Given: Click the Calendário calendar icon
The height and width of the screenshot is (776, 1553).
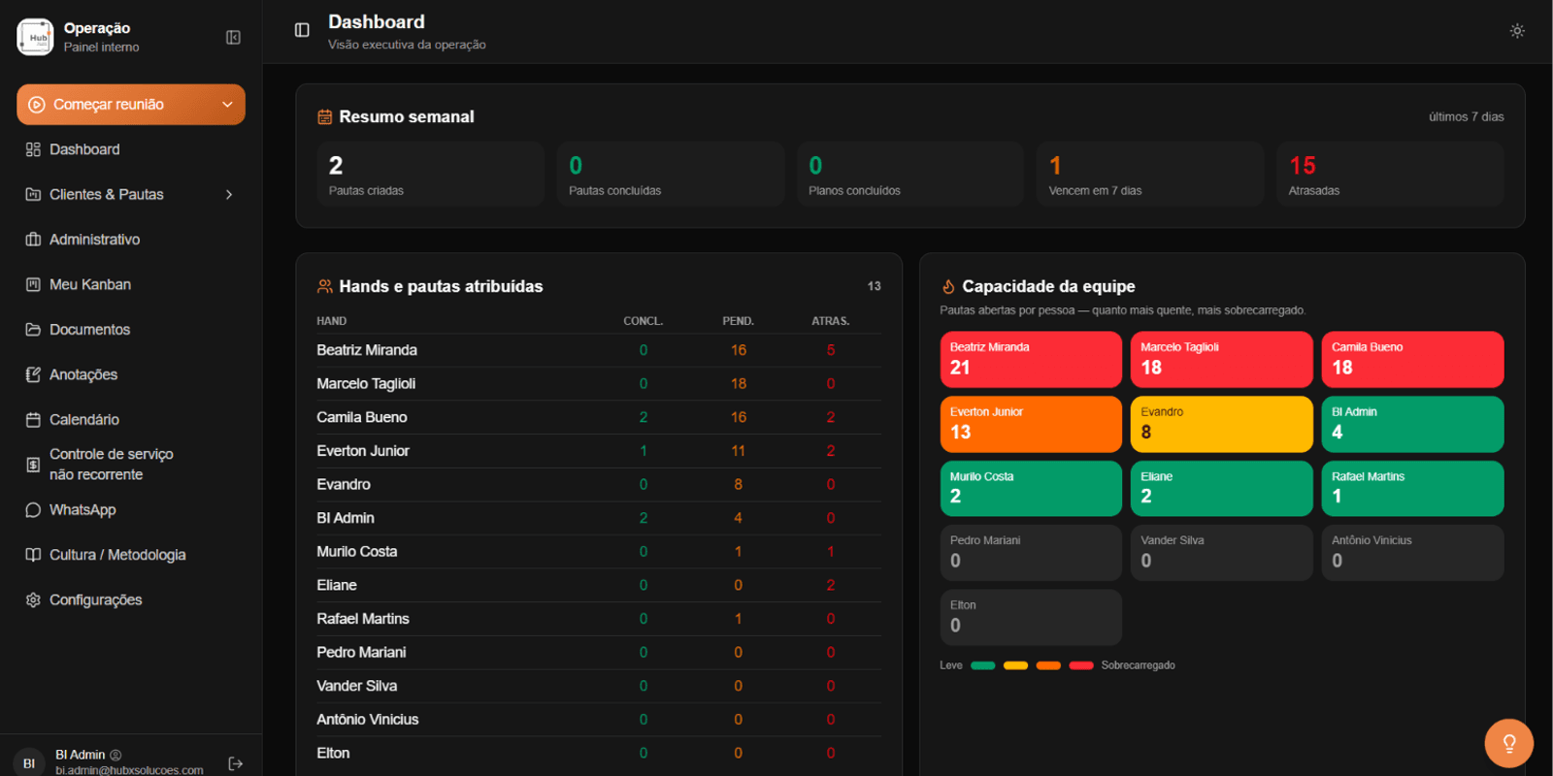Looking at the screenshot, I should 33,420.
